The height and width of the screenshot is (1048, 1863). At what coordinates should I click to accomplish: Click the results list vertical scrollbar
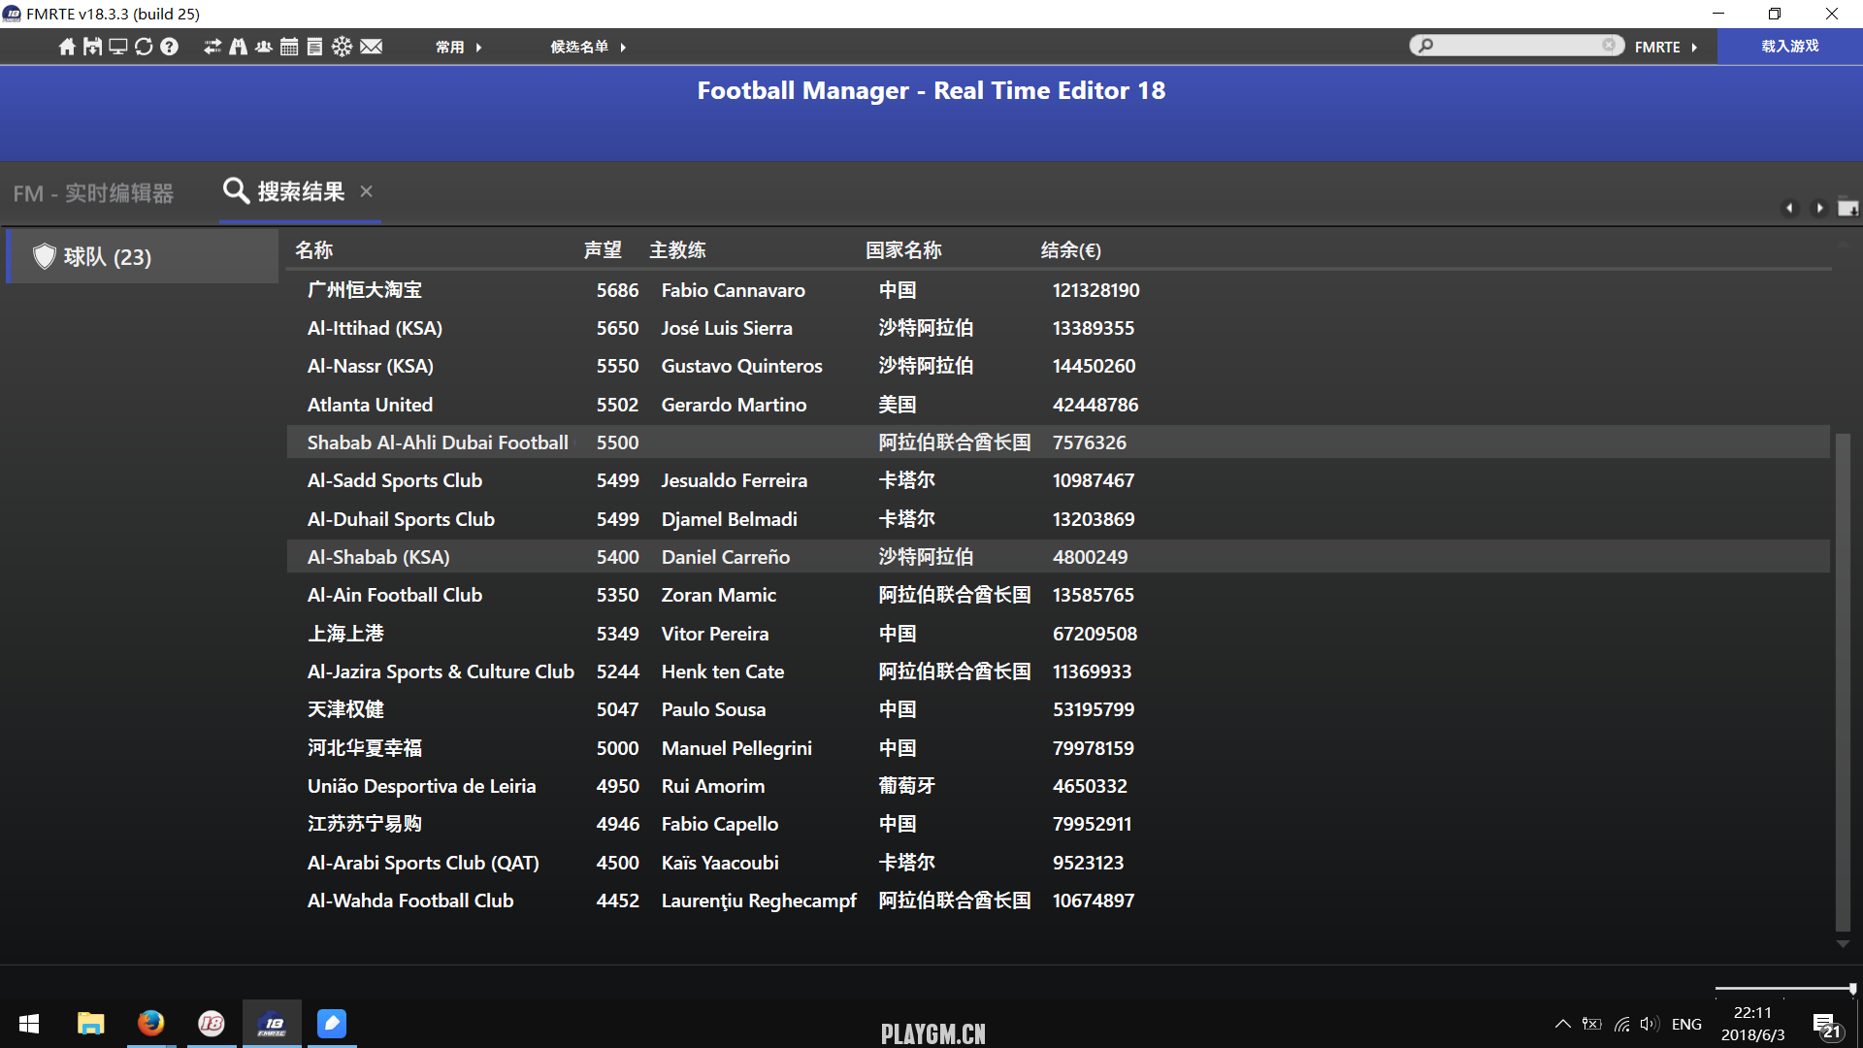pyautogui.click(x=1843, y=682)
